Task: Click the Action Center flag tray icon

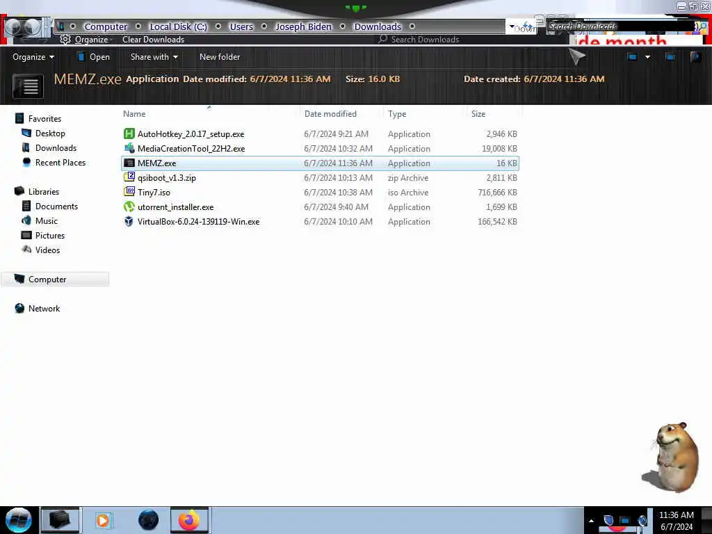Action: [x=608, y=520]
